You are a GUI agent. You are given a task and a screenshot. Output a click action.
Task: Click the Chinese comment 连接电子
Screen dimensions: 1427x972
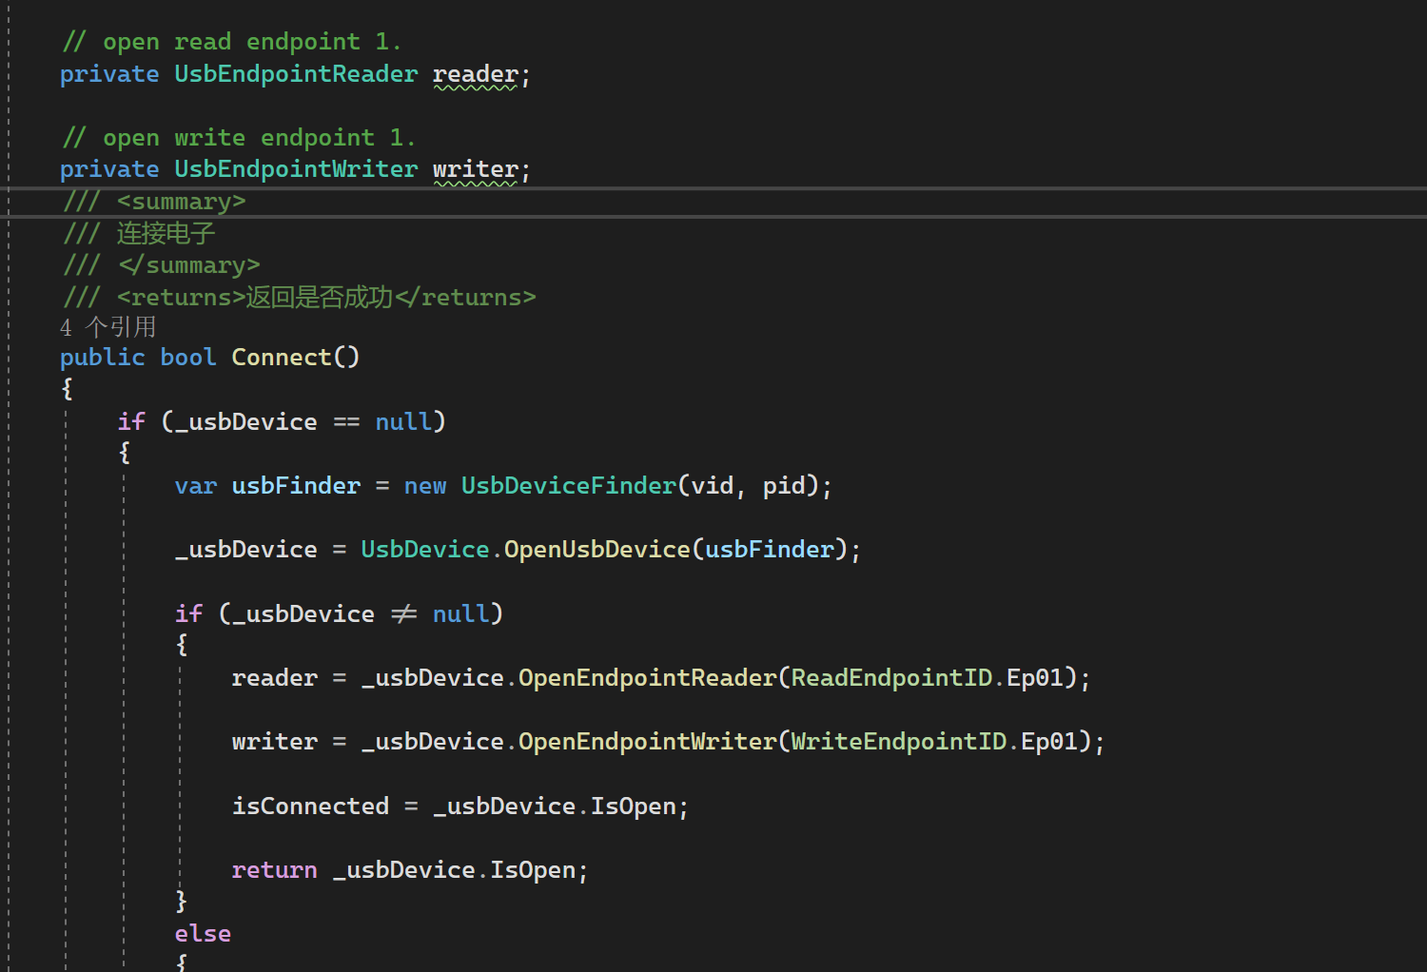(x=164, y=233)
